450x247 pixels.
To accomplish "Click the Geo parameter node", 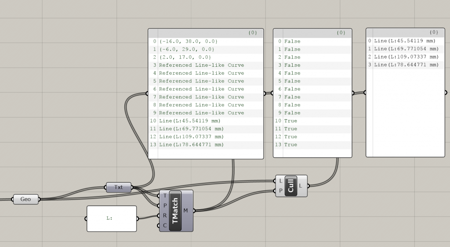I will point(25,199).
